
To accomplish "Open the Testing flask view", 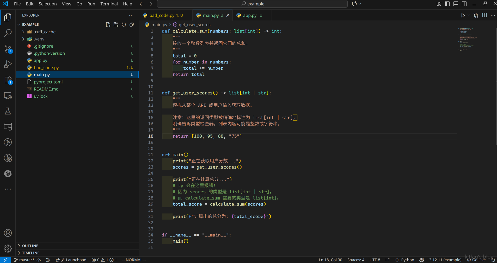I will click(x=8, y=111).
